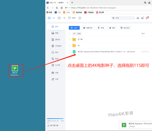The width and height of the screenshot is (152, 131).
Task: Select checkbox for the Aquaman torrent file
Action: (x=70, y=52)
